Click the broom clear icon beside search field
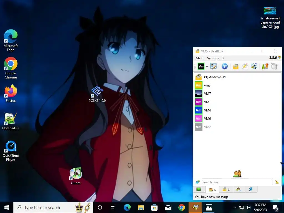The width and height of the screenshot is (284, 213). click(x=277, y=182)
